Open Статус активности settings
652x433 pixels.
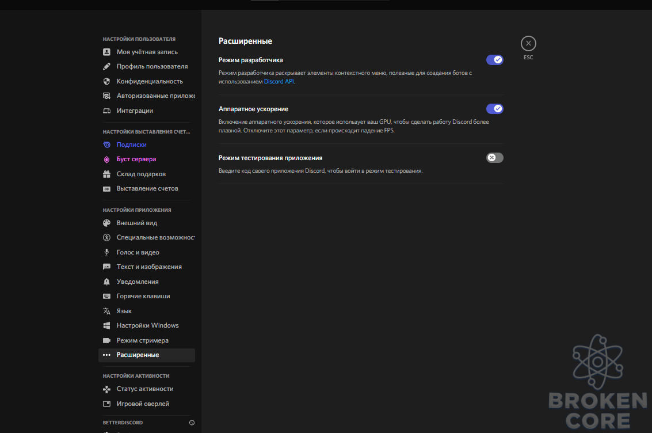[147, 389]
